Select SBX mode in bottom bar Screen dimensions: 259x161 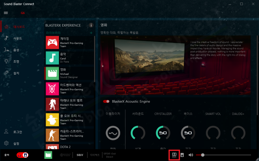tap(80, 155)
